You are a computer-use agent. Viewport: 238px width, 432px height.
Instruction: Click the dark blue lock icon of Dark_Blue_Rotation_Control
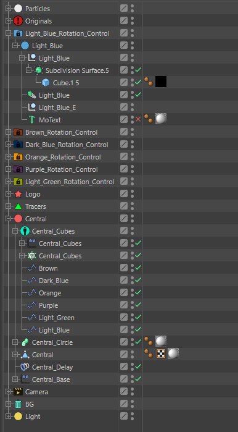pyautogui.click(x=18, y=145)
